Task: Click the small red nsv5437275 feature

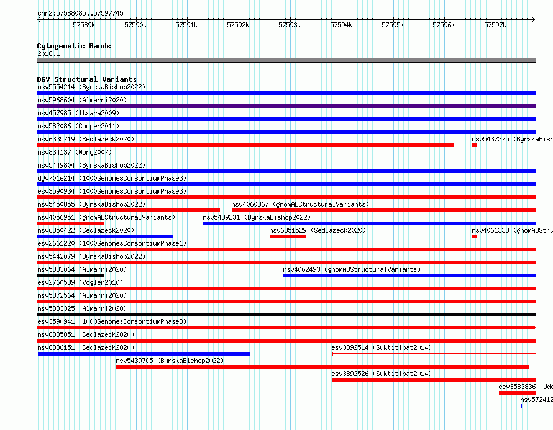Action: pos(474,145)
